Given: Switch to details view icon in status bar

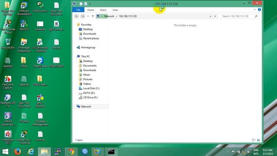Looking at the screenshot, I should 254,140.
